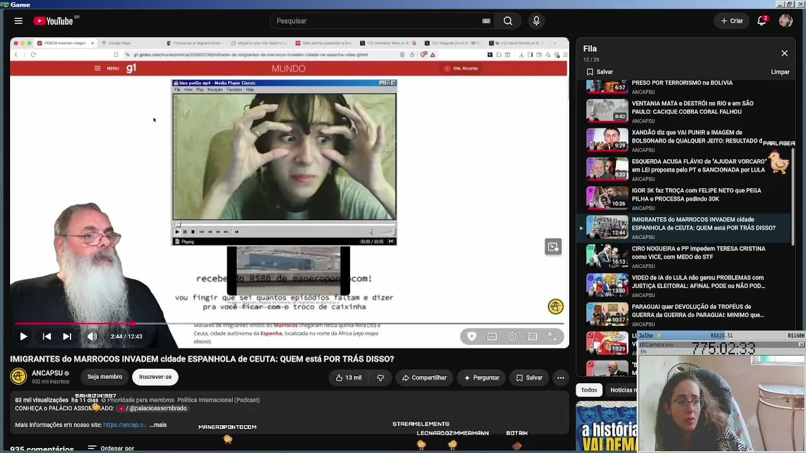Subscribe with the Inscrever-se button

[155, 377]
